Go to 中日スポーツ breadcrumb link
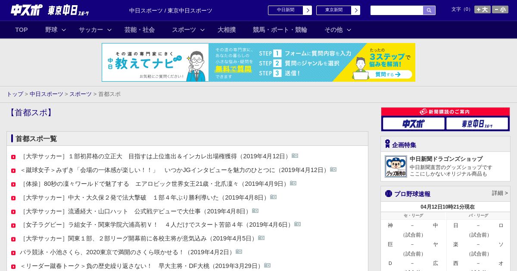This screenshot has width=517, height=271. 47,94
